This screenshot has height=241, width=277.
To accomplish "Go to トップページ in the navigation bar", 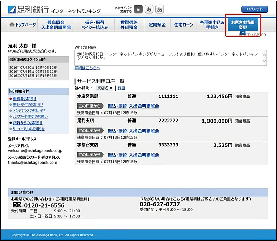I will coord(23,25).
